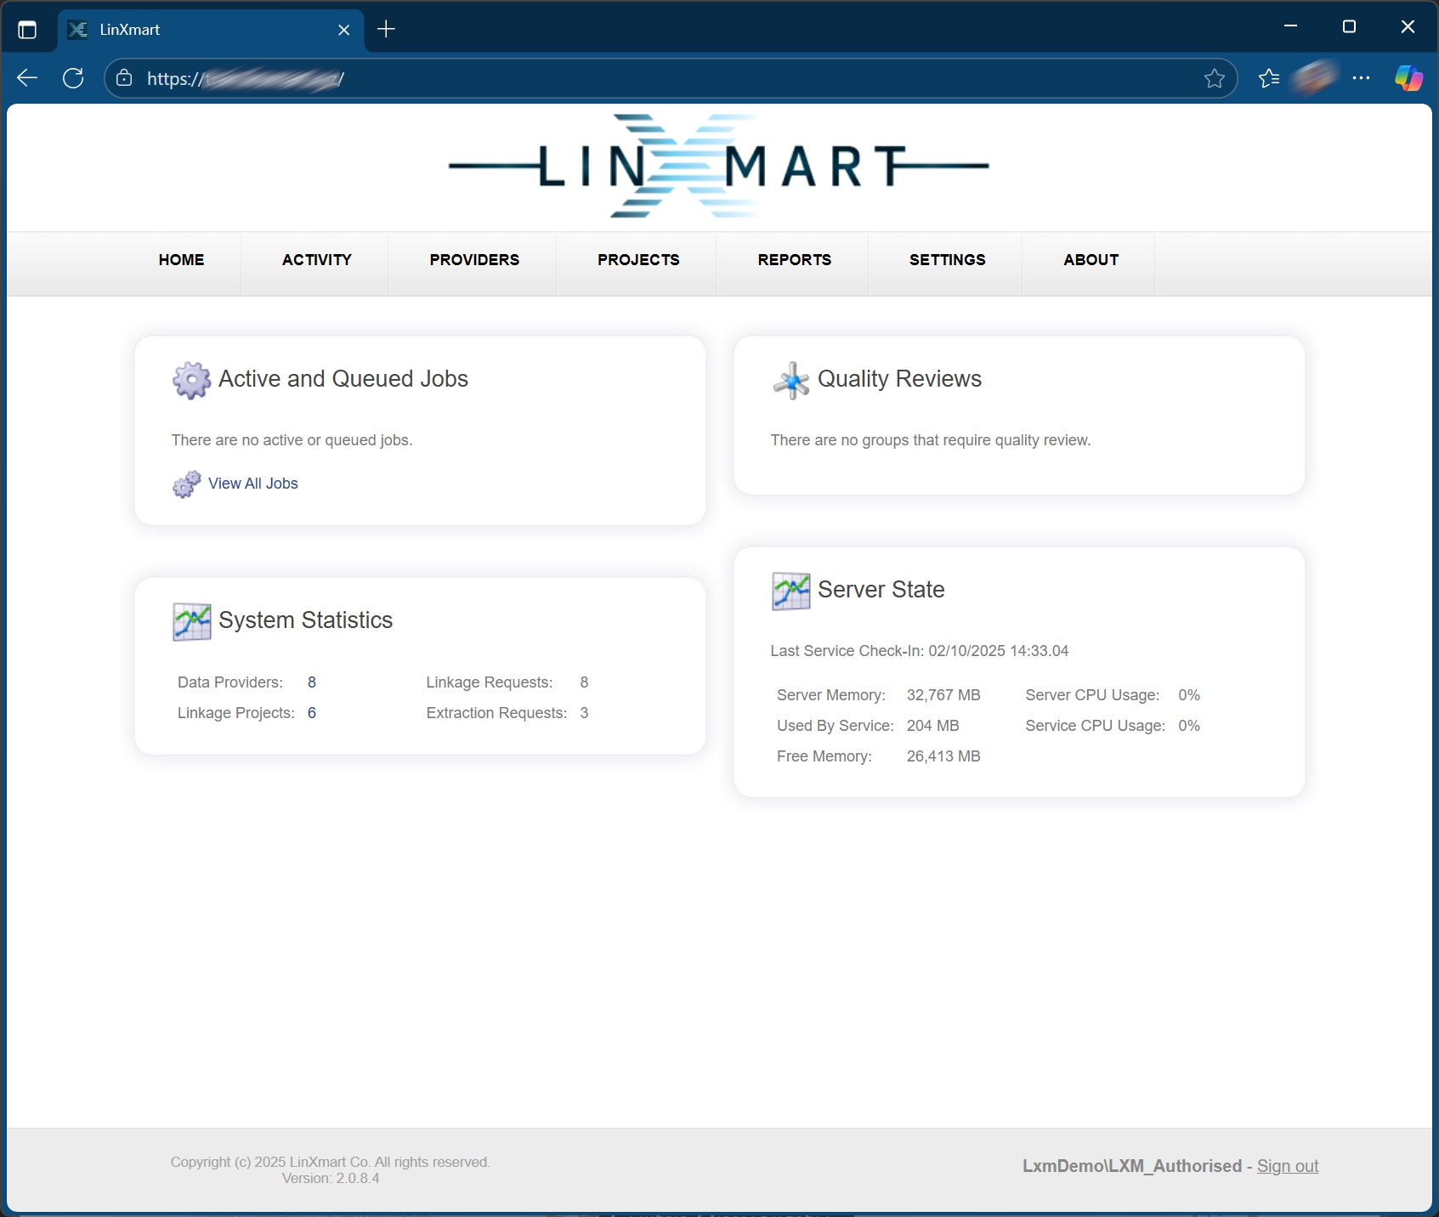The height and width of the screenshot is (1217, 1439).
Task: Open the Activity menu item
Action: (316, 260)
